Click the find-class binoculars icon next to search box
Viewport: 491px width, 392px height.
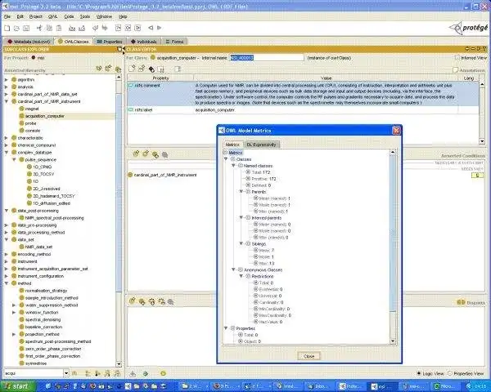pos(74,373)
